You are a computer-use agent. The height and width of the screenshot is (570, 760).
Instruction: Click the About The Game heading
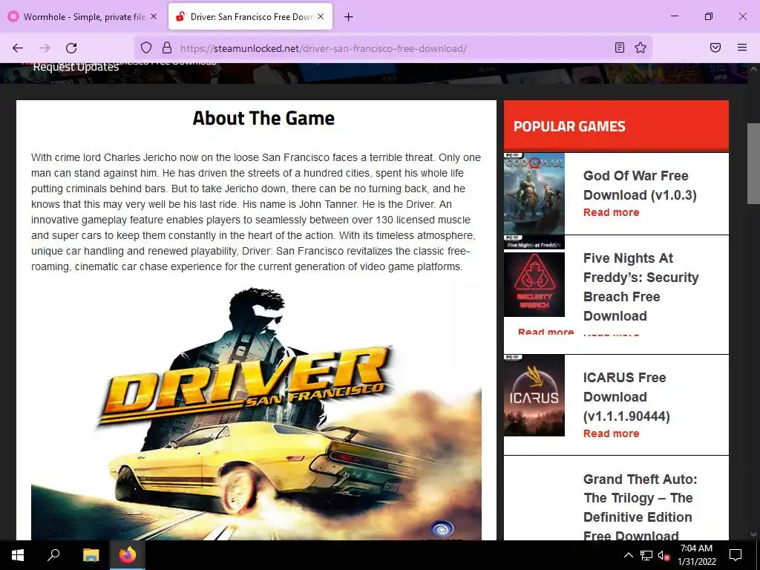pos(263,118)
